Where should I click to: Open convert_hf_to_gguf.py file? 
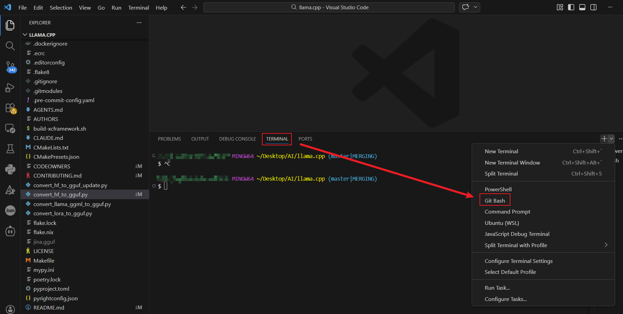(x=85, y=195)
